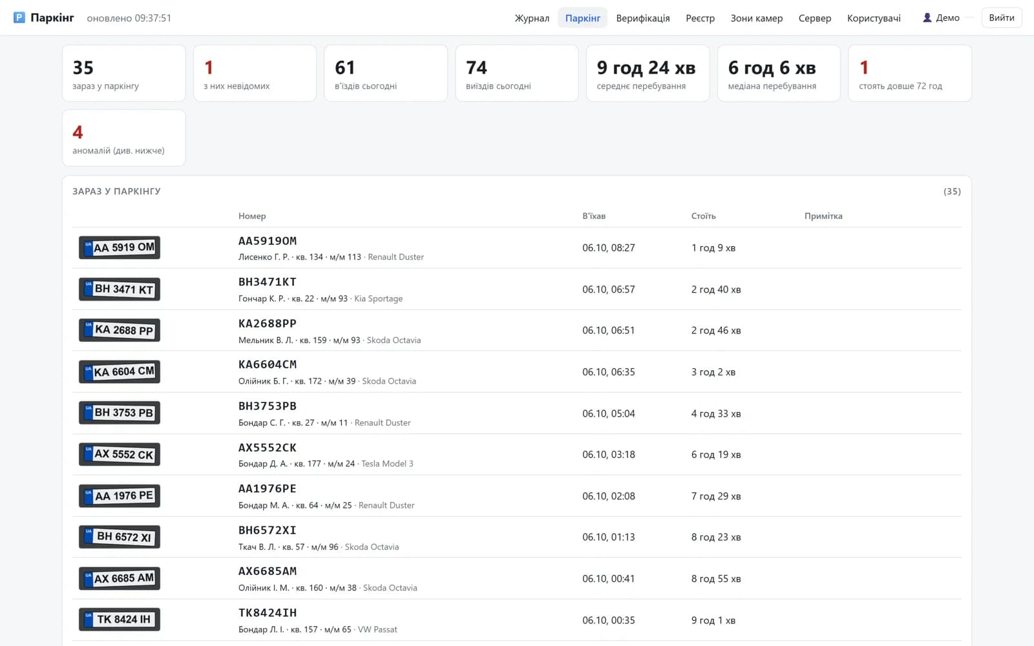Viewport: 1034px width, 646px height.
Task: Click the 'в'їздів сьогодні' stat card
Action: (x=386, y=73)
